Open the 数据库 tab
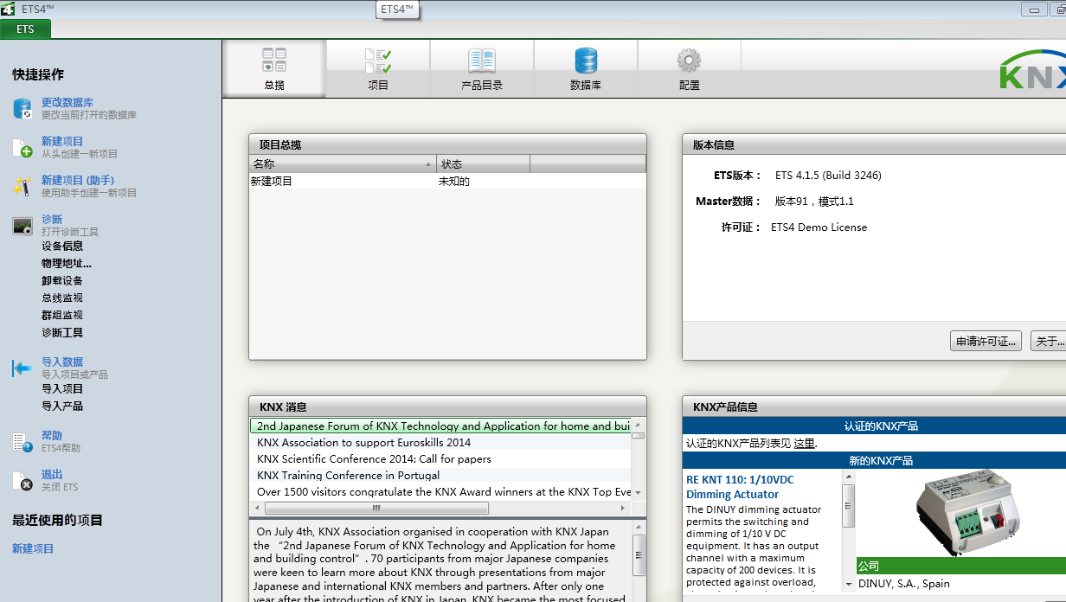Viewport: 1066px width, 602px height. (586, 69)
